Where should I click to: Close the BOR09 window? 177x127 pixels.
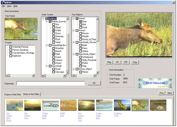coord(174,2)
